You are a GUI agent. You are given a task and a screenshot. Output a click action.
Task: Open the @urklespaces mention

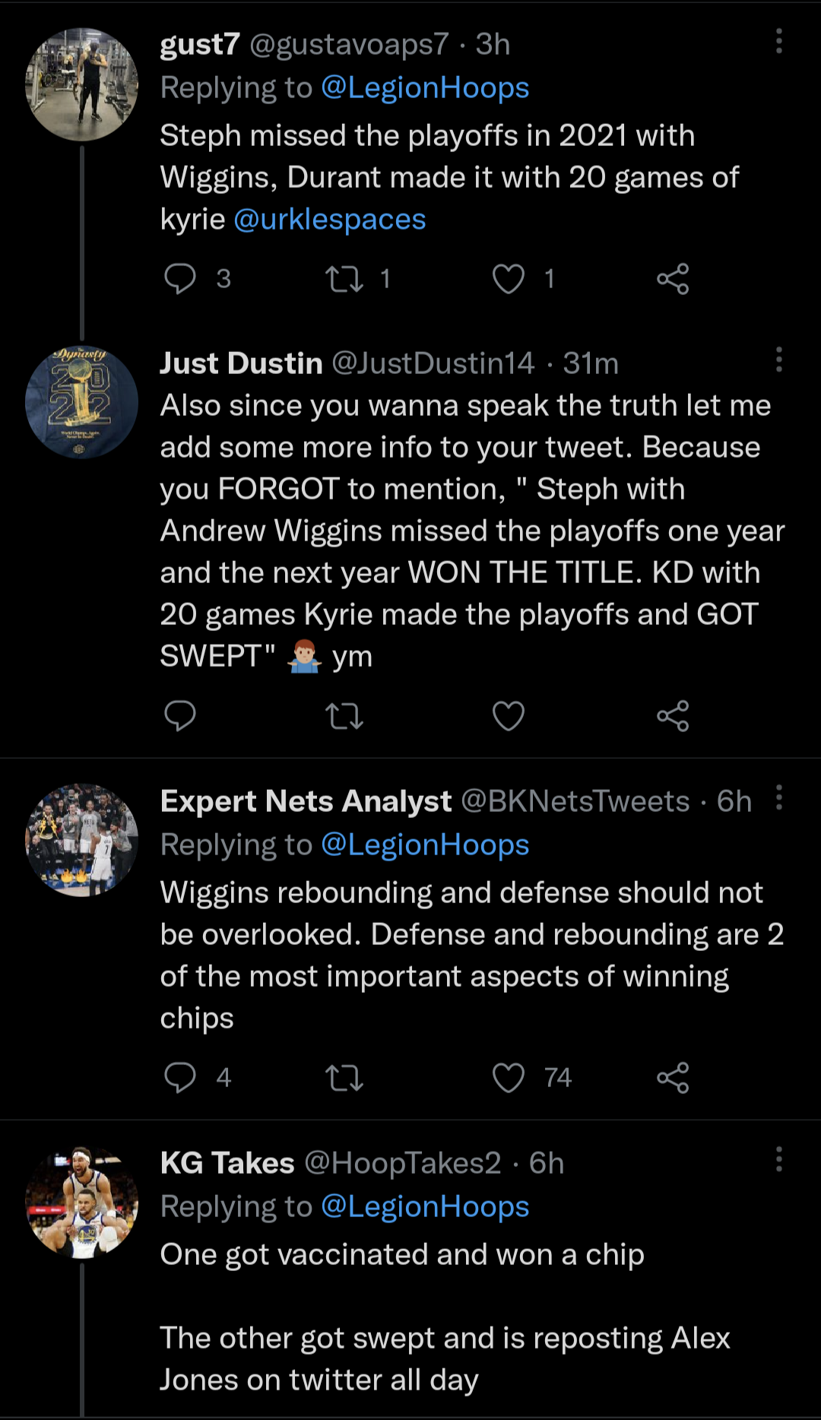tap(329, 220)
